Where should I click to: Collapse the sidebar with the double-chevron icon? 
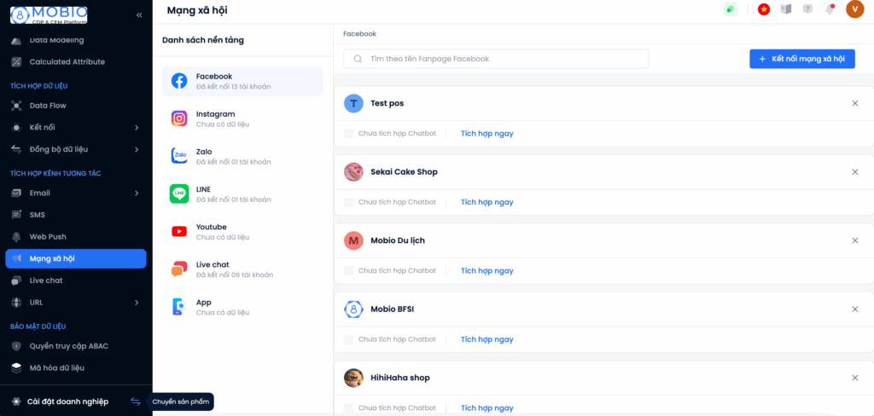(x=139, y=15)
